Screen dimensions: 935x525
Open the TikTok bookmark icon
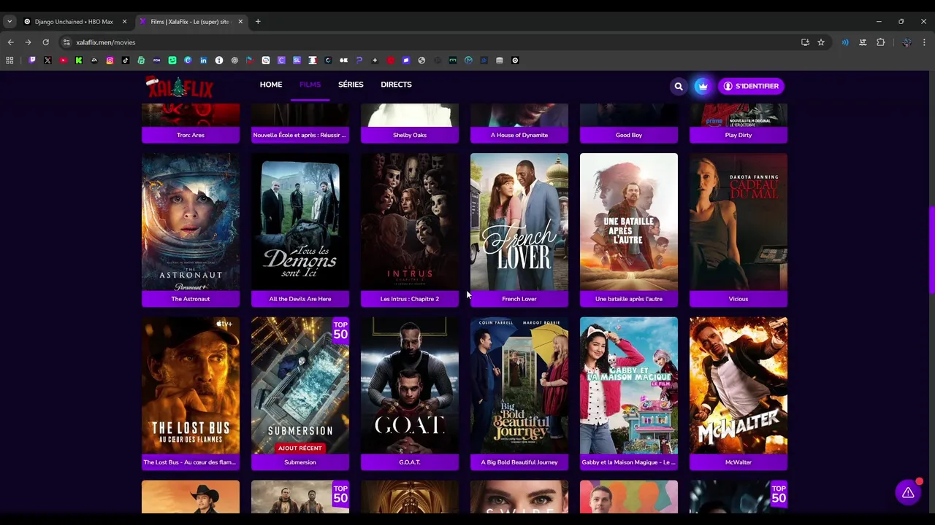(x=126, y=61)
